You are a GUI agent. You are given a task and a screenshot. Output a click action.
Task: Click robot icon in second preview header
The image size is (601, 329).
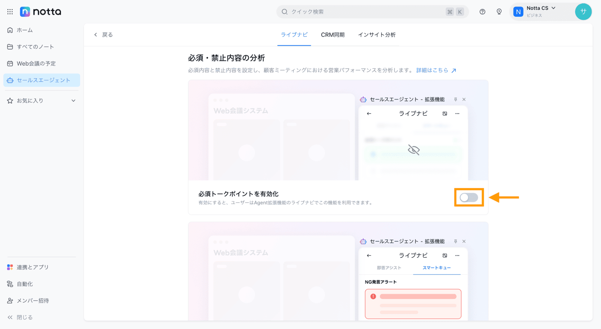click(363, 241)
